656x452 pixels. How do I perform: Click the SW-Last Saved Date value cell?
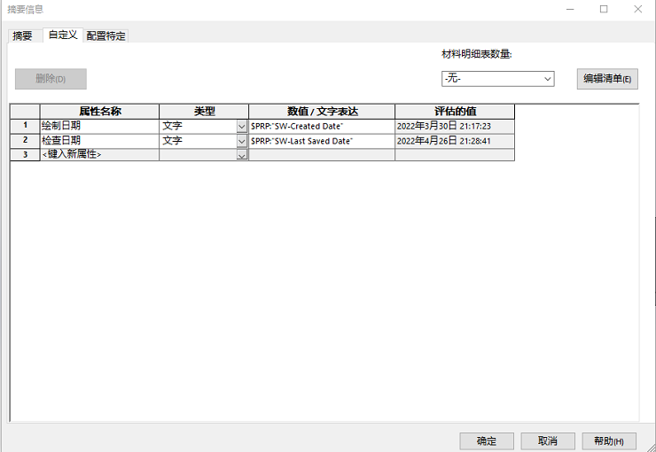pyautogui.click(x=322, y=141)
